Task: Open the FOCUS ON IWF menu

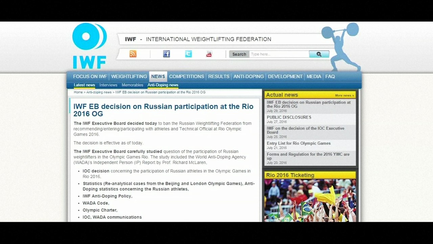Action: 90,77
